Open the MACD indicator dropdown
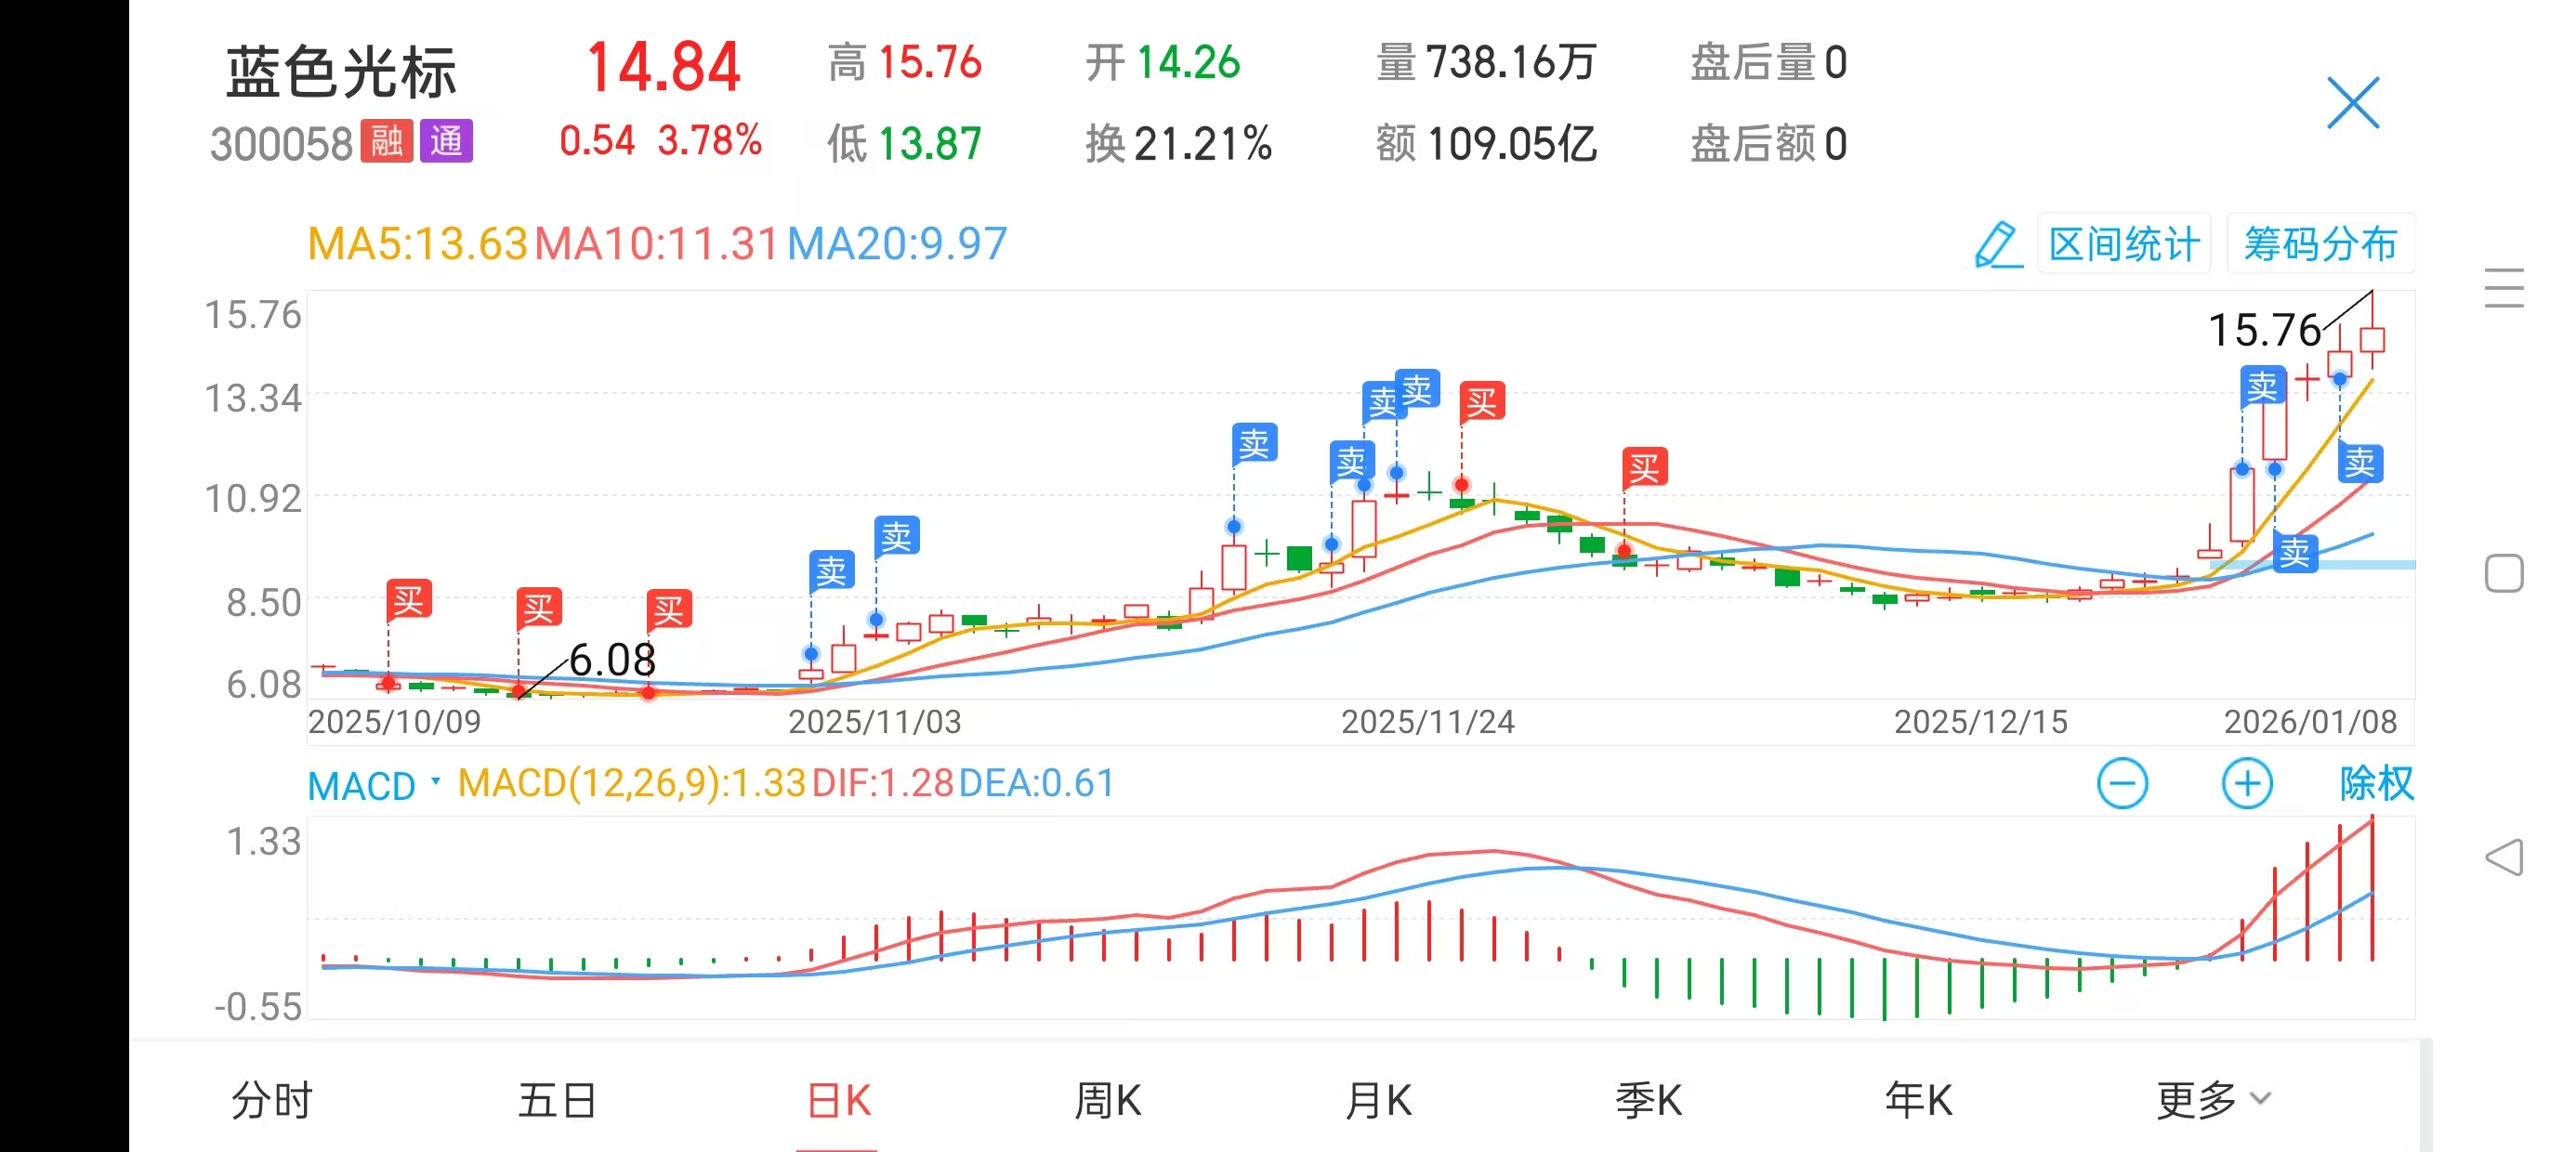This screenshot has height=1152, width=2576. coord(374,785)
